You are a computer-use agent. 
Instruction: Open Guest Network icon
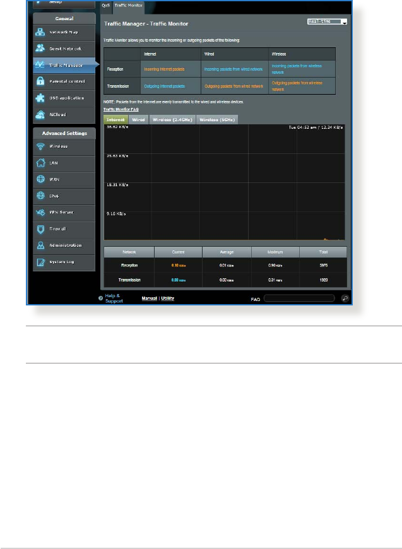[x=40, y=49]
